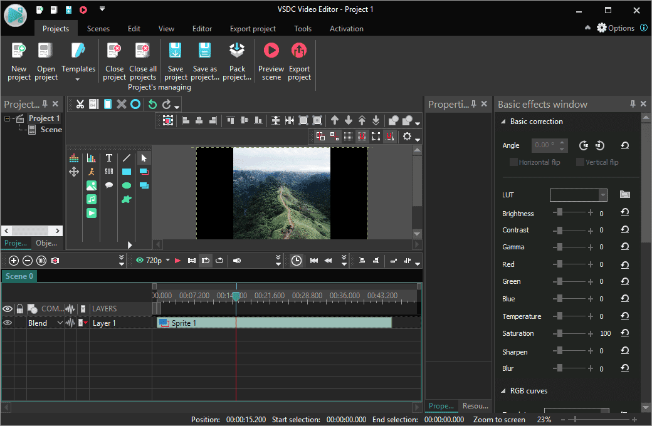Screen dimensions: 652x426
Task: Expand more object tools with the arrow
Action: click(130, 245)
